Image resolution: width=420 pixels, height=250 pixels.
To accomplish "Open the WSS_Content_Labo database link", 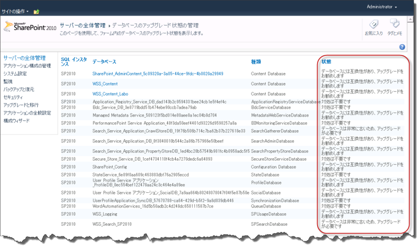I will tap(110, 94).
